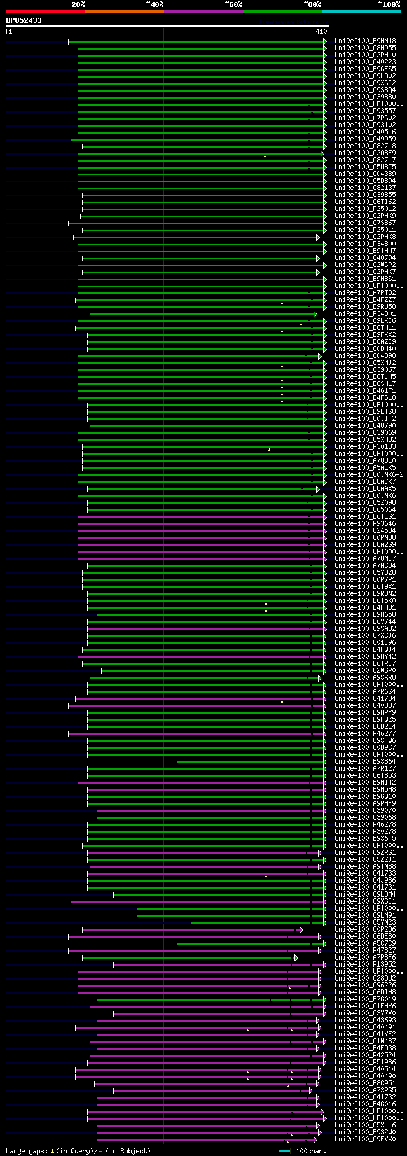Click the UniRef100_A5AEK5 label

[x=365, y=468]
